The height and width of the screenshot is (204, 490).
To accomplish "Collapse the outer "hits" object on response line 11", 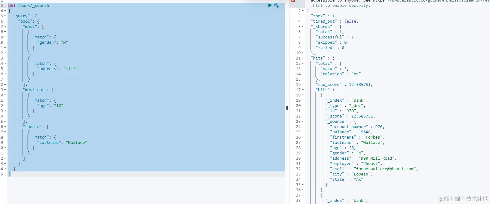I will [x=303, y=58].
